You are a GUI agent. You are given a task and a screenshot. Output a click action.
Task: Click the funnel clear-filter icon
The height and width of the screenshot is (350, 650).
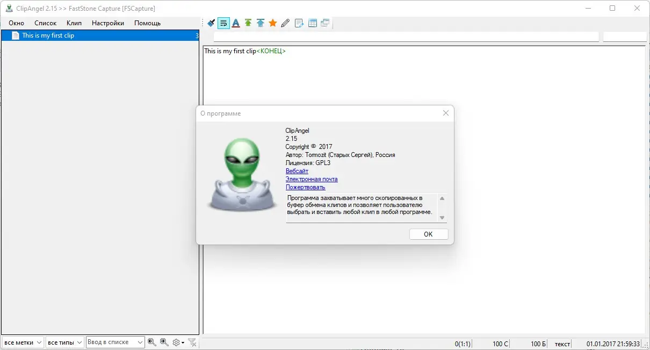click(192, 342)
